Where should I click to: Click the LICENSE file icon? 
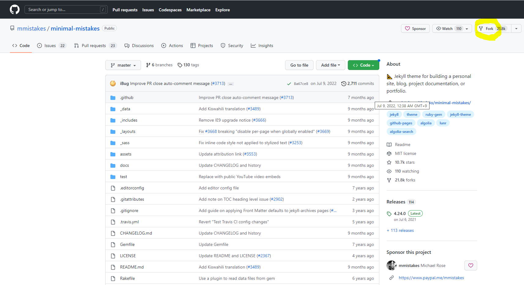[113, 256]
